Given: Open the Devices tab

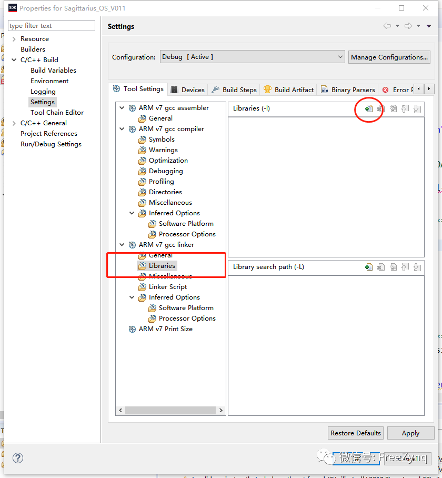Looking at the screenshot, I should [188, 89].
